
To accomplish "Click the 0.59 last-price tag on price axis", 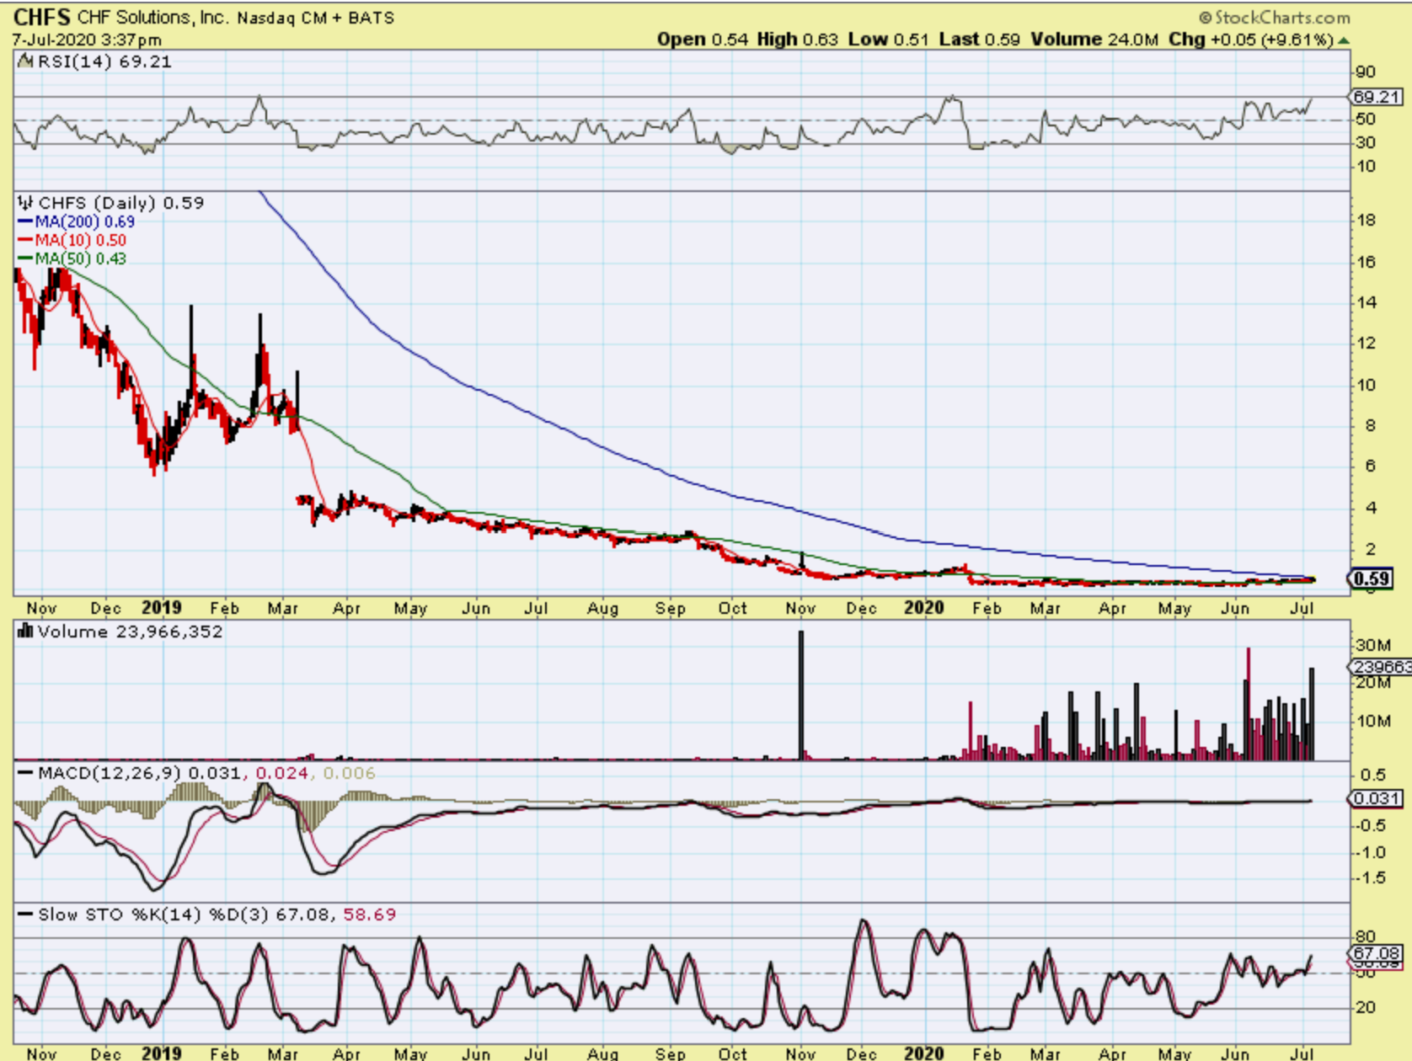I will 1372,578.
